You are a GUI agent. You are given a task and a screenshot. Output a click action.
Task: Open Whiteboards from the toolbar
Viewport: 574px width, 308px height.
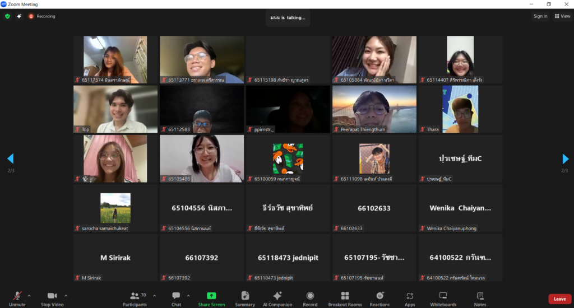tap(443, 298)
